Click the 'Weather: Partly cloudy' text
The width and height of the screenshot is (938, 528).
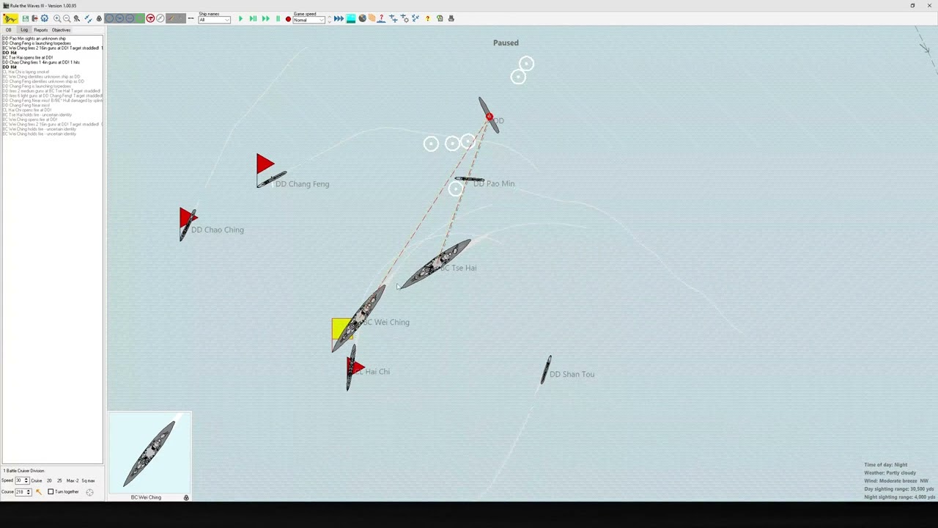[890, 473]
